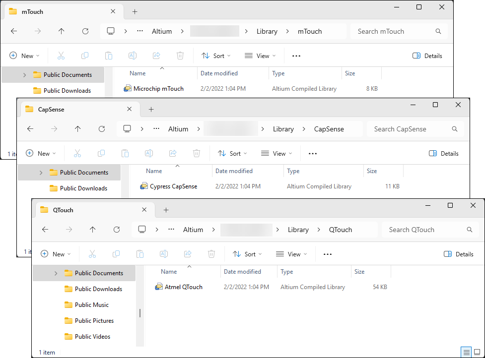Screen dimensions: 485x358
Task: Click Library breadcrumb in QTouch window
Action: 298,230
